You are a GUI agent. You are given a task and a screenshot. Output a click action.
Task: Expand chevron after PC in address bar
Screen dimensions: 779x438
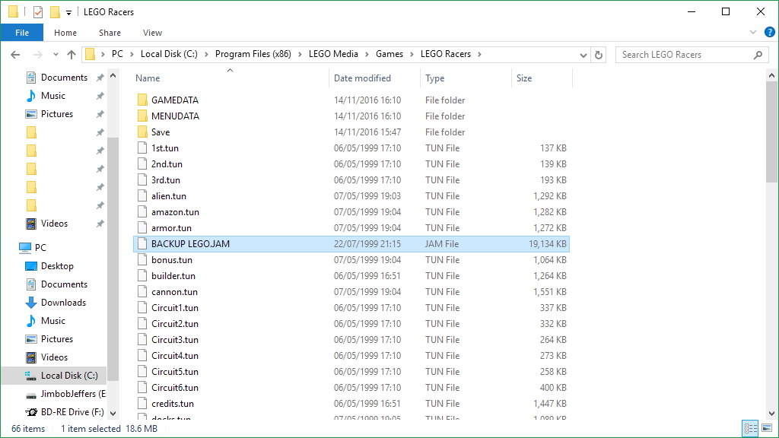(132, 54)
